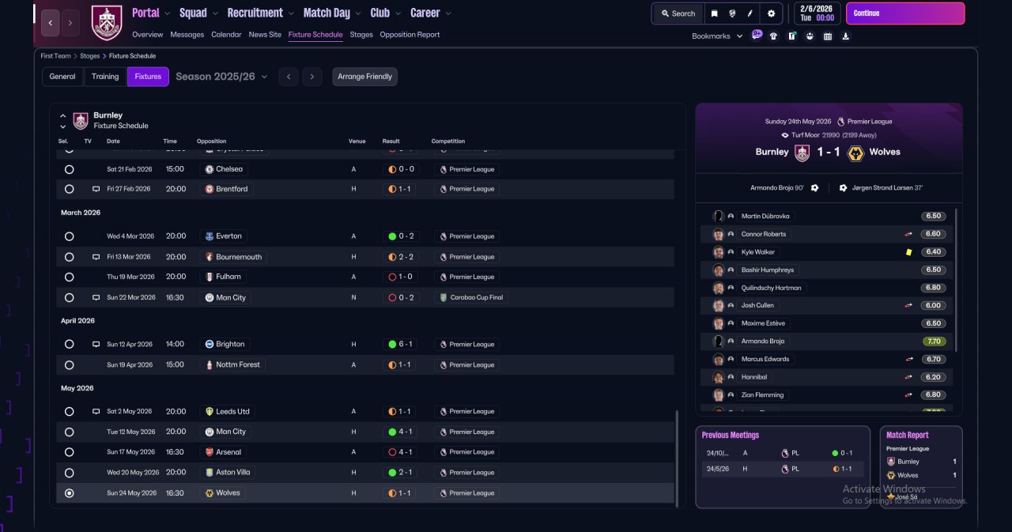Go forward with the right arrow button
This screenshot has height=532, width=1012.
pos(70,23)
